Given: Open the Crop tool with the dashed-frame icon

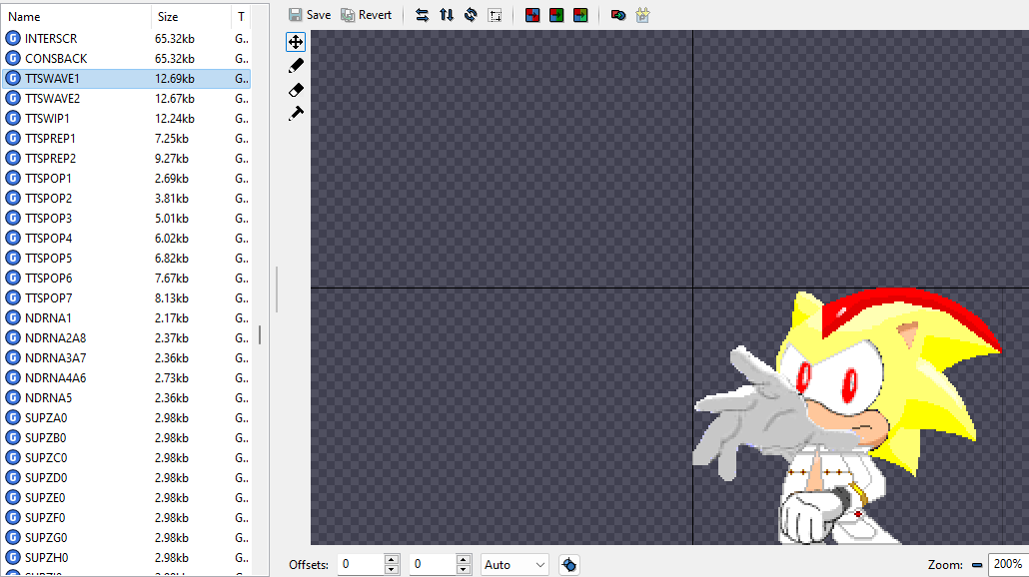Looking at the screenshot, I should tap(496, 15).
